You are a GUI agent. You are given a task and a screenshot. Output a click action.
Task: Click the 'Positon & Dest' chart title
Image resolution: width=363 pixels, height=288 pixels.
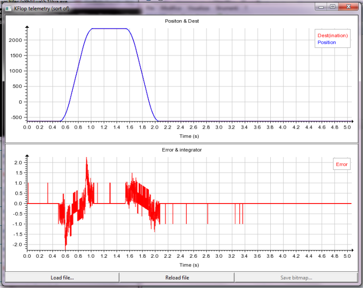pos(181,21)
